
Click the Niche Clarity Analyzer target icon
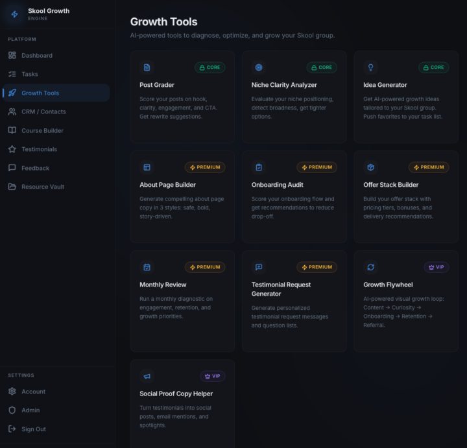(259, 67)
